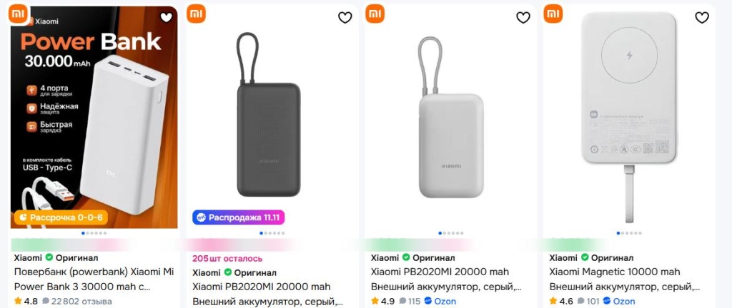The image size is (732, 308).
Task: Click the image carousel dots on the 30000 mAh card
Action: pos(94,233)
